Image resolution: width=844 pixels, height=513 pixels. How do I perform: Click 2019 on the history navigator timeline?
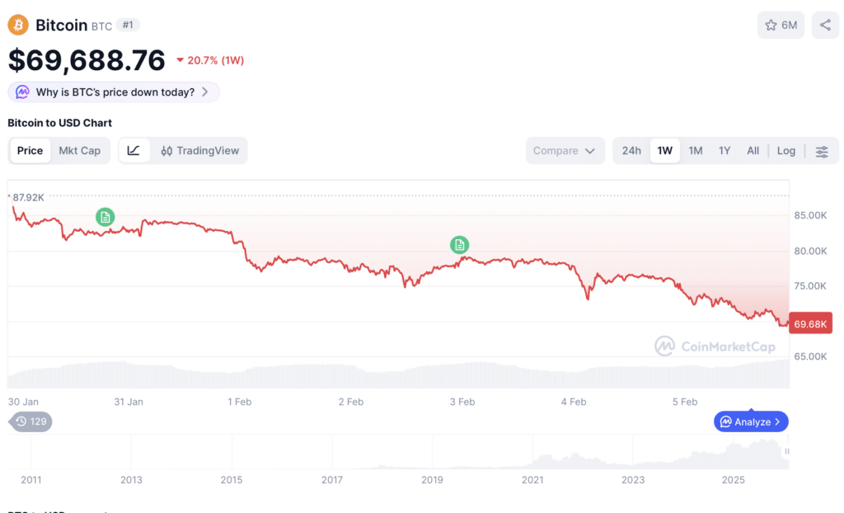(432, 479)
